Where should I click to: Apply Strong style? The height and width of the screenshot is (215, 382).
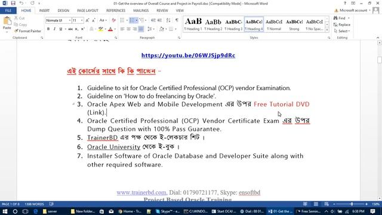pyautogui.click(x=294, y=24)
